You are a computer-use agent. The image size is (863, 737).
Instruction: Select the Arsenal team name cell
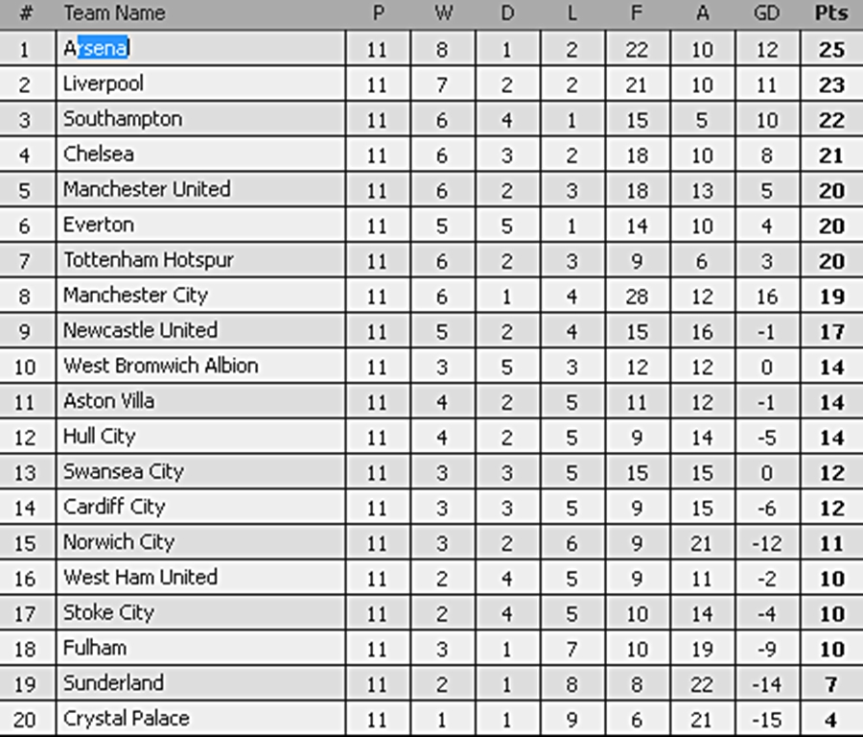(201, 49)
